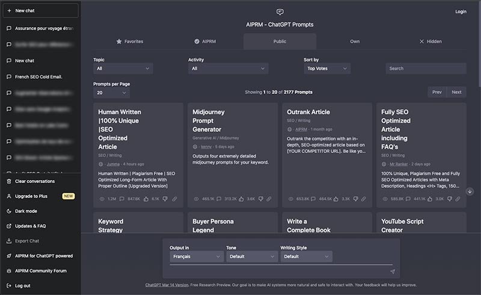
Task: Thumbs up the Midjourney Prompt Generator
Action: point(242,199)
